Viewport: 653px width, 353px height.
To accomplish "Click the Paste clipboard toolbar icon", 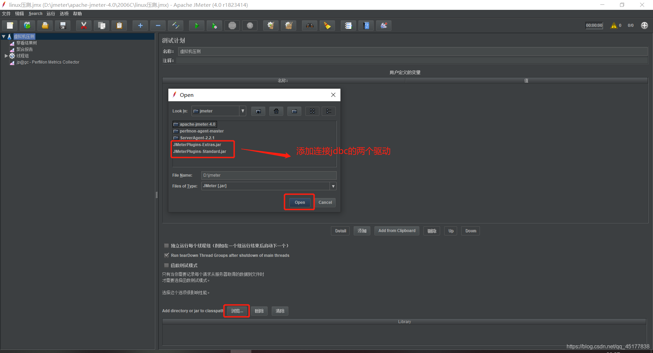I will click(x=119, y=25).
